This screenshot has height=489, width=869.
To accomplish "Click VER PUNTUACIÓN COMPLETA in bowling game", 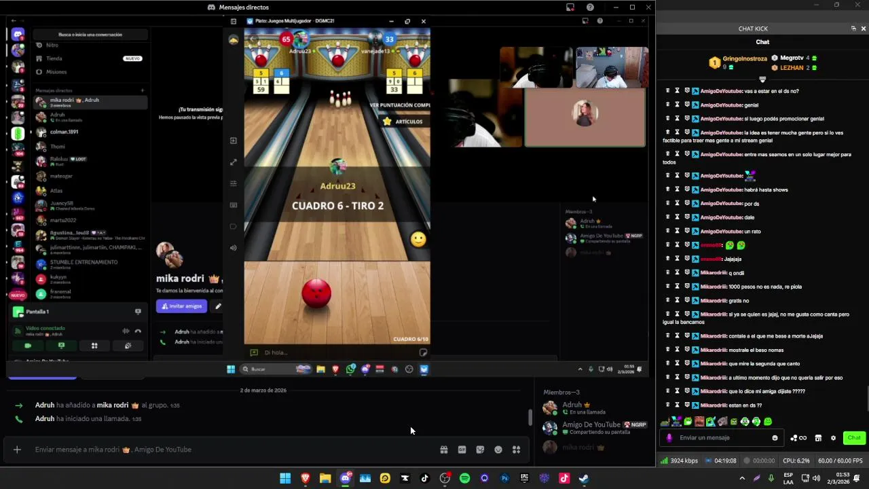I will pos(400,105).
